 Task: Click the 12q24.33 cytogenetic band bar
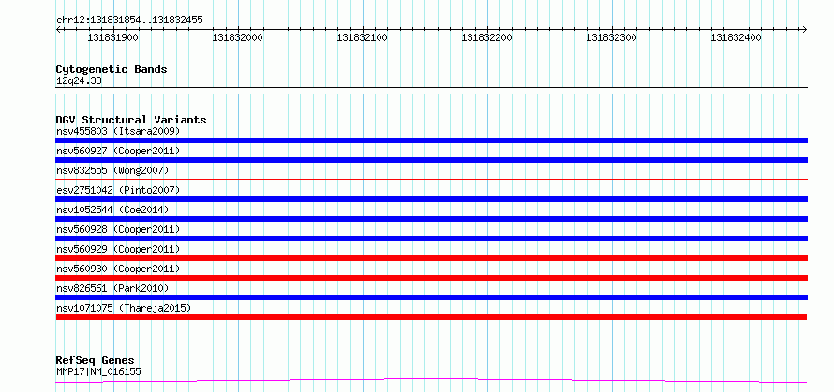pos(431,91)
